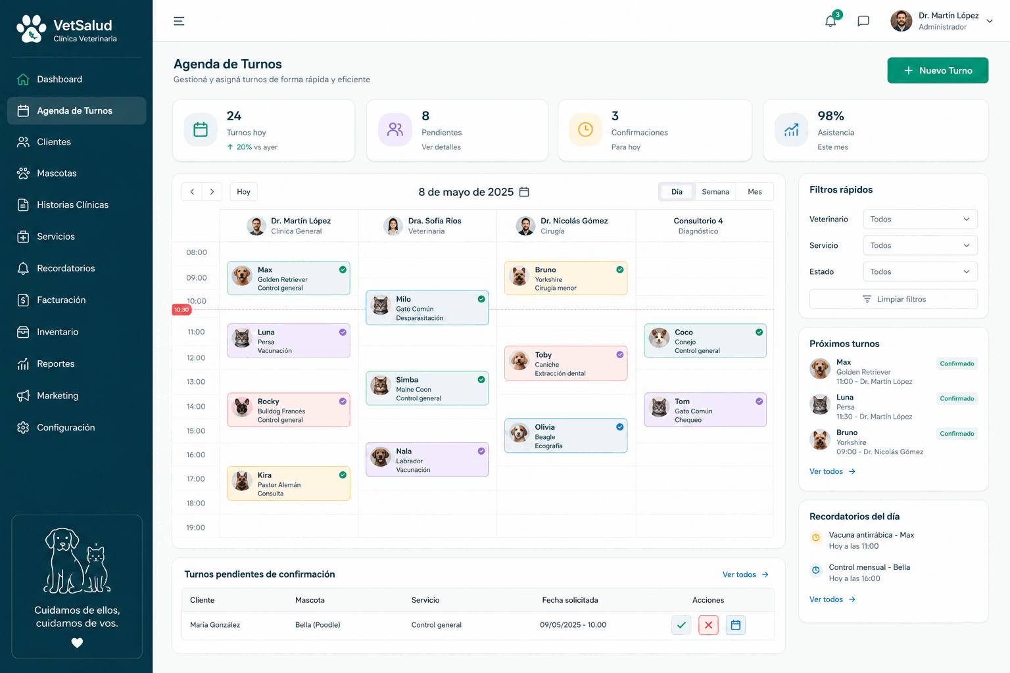Approve María González's pending turn with checkmark
The width and height of the screenshot is (1010, 673).
(x=681, y=625)
